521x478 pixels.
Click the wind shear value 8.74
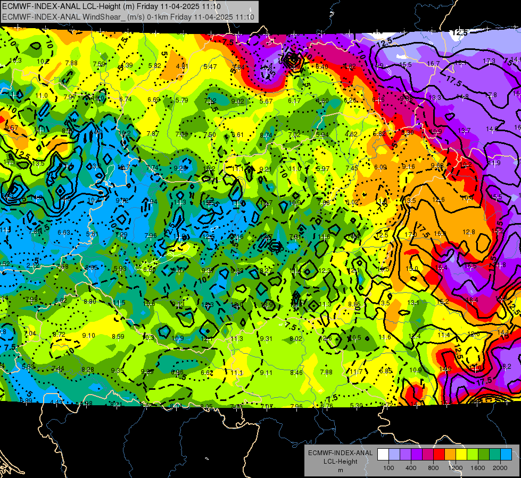(266, 135)
